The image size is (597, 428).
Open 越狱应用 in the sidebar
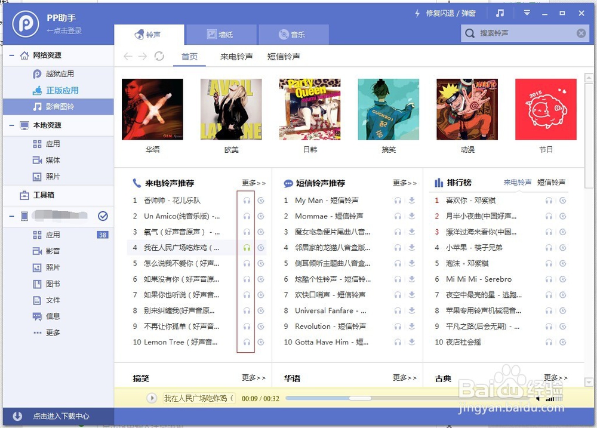point(59,74)
